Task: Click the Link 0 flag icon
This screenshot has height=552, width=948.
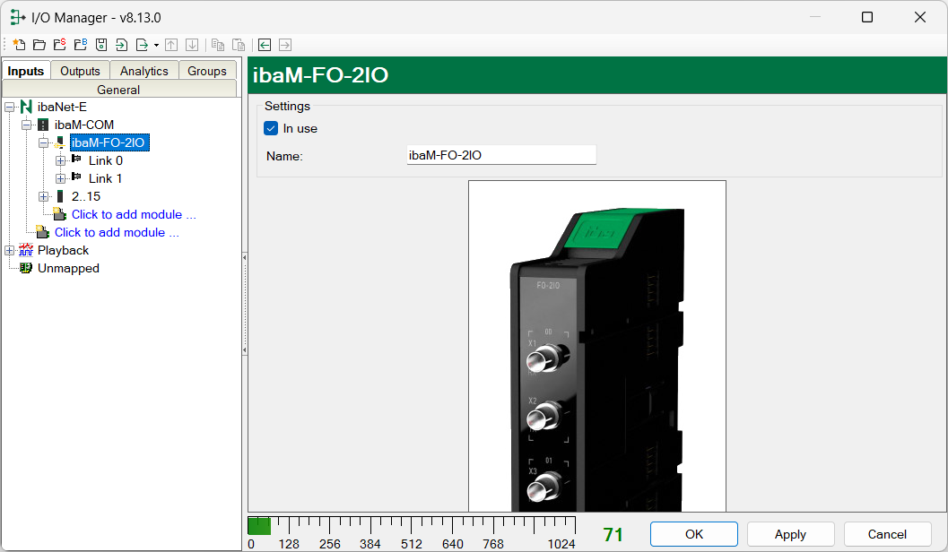Action: [x=76, y=159]
